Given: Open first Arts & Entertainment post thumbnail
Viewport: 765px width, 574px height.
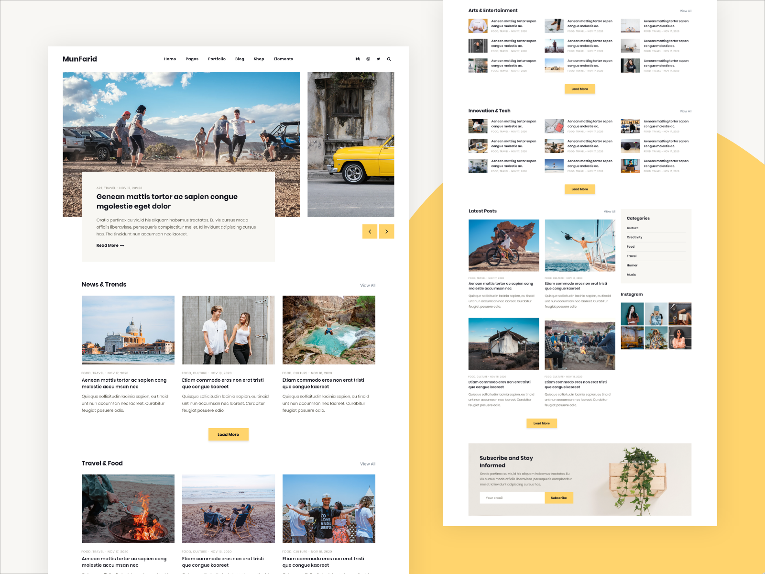Looking at the screenshot, I should (478, 26).
